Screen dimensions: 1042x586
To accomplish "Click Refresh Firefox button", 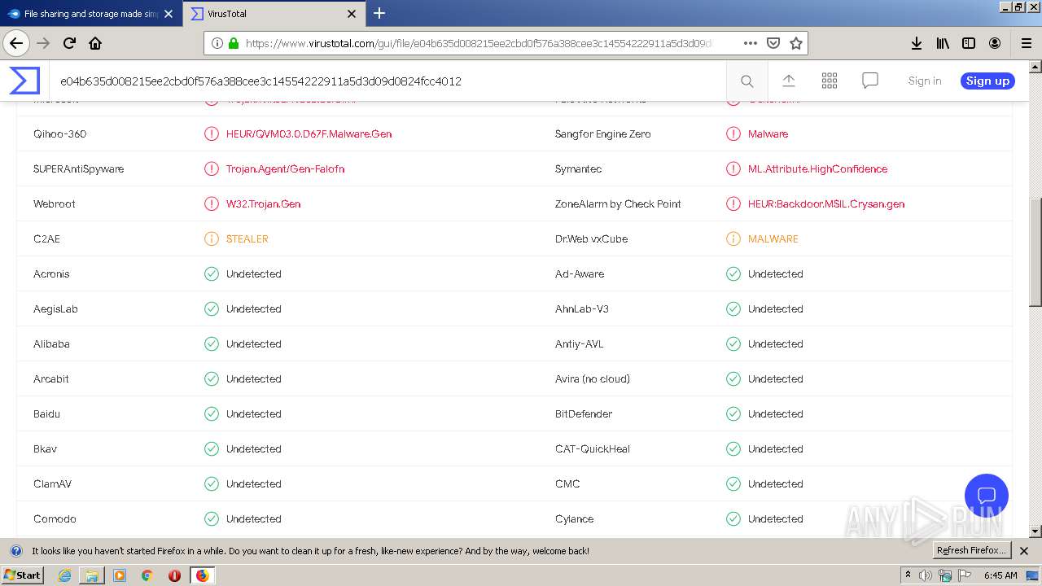I will pos(971,550).
